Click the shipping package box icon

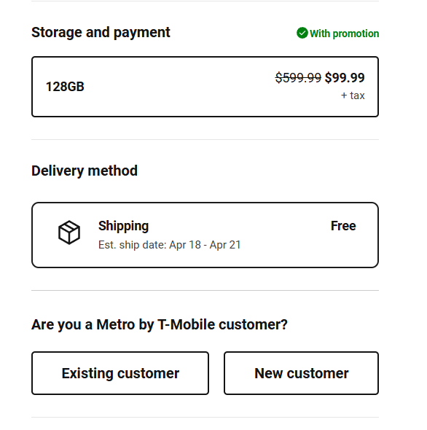coord(69,232)
